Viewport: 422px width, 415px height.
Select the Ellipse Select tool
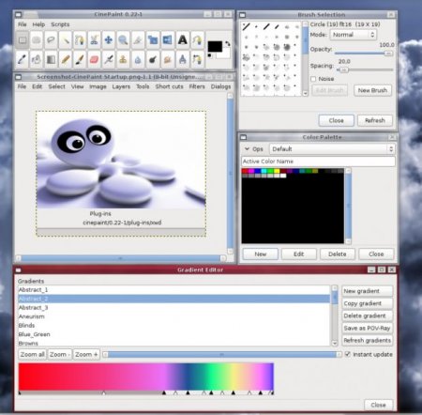click(x=37, y=40)
